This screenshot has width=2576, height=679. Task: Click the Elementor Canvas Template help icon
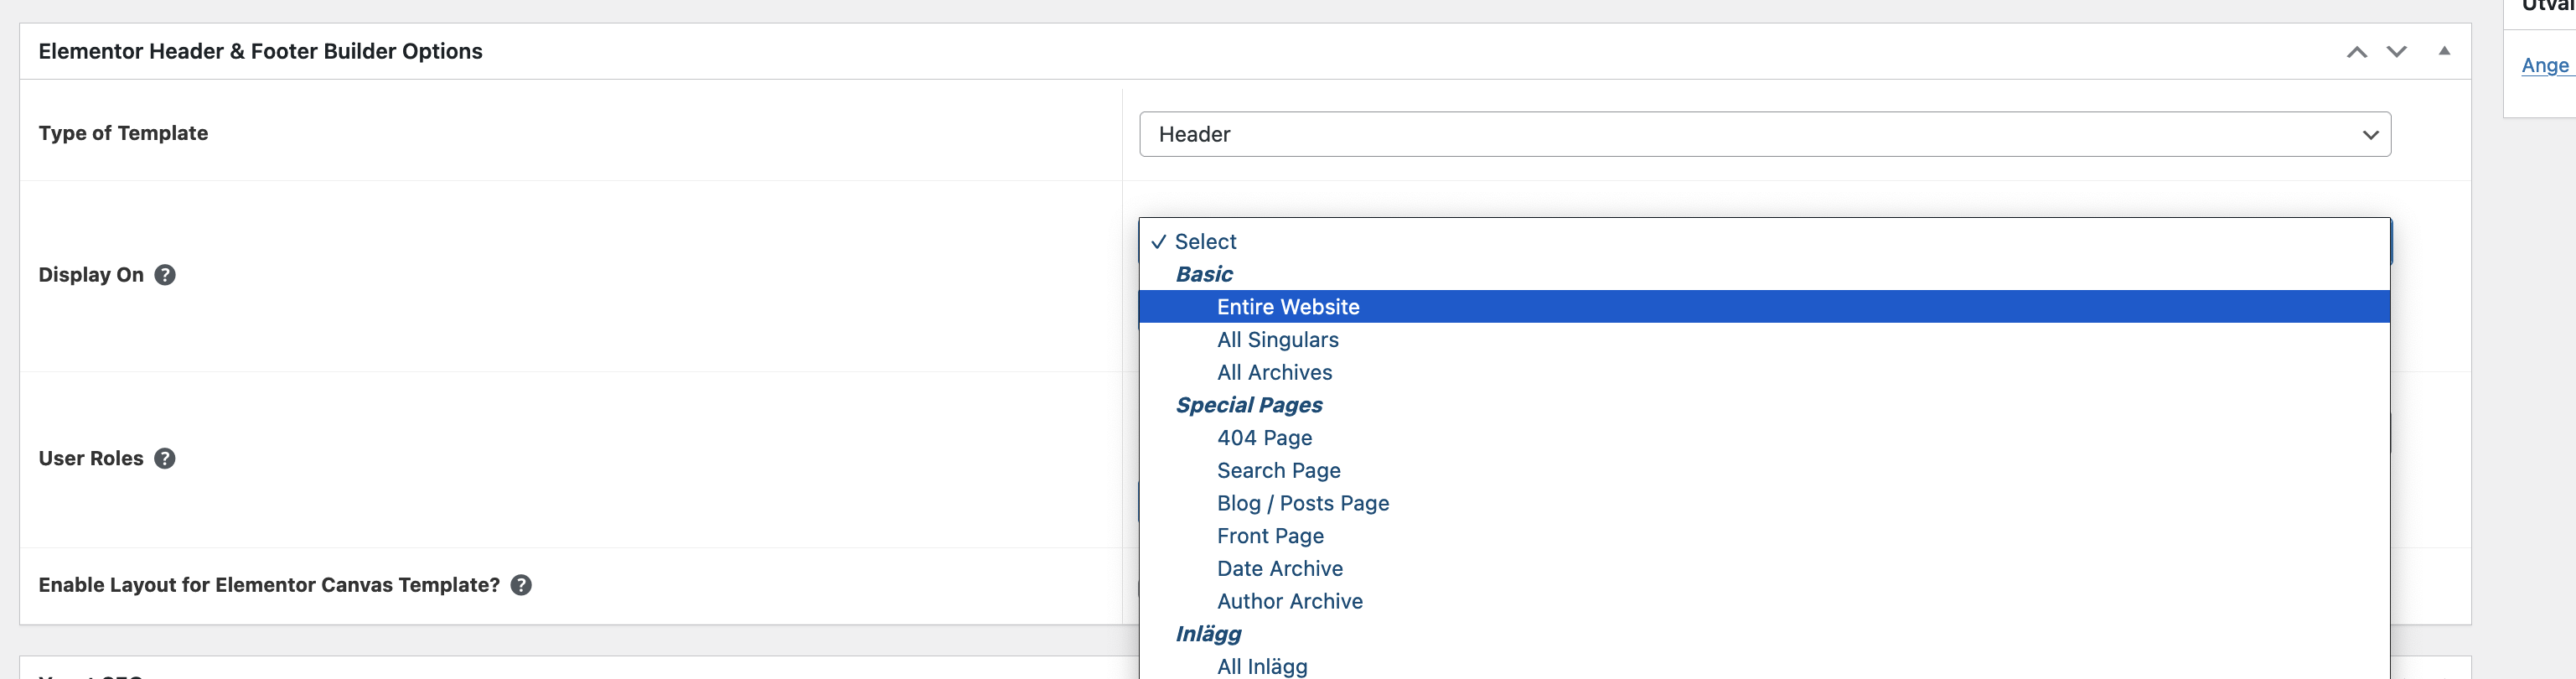(521, 585)
